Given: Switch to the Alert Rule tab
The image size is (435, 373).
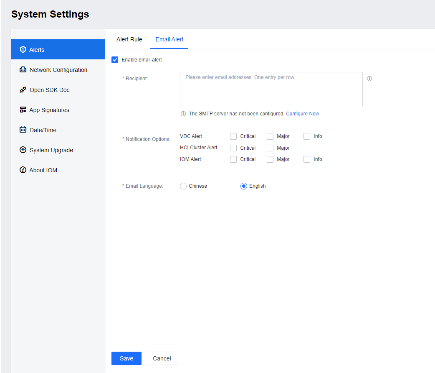Looking at the screenshot, I should [129, 39].
